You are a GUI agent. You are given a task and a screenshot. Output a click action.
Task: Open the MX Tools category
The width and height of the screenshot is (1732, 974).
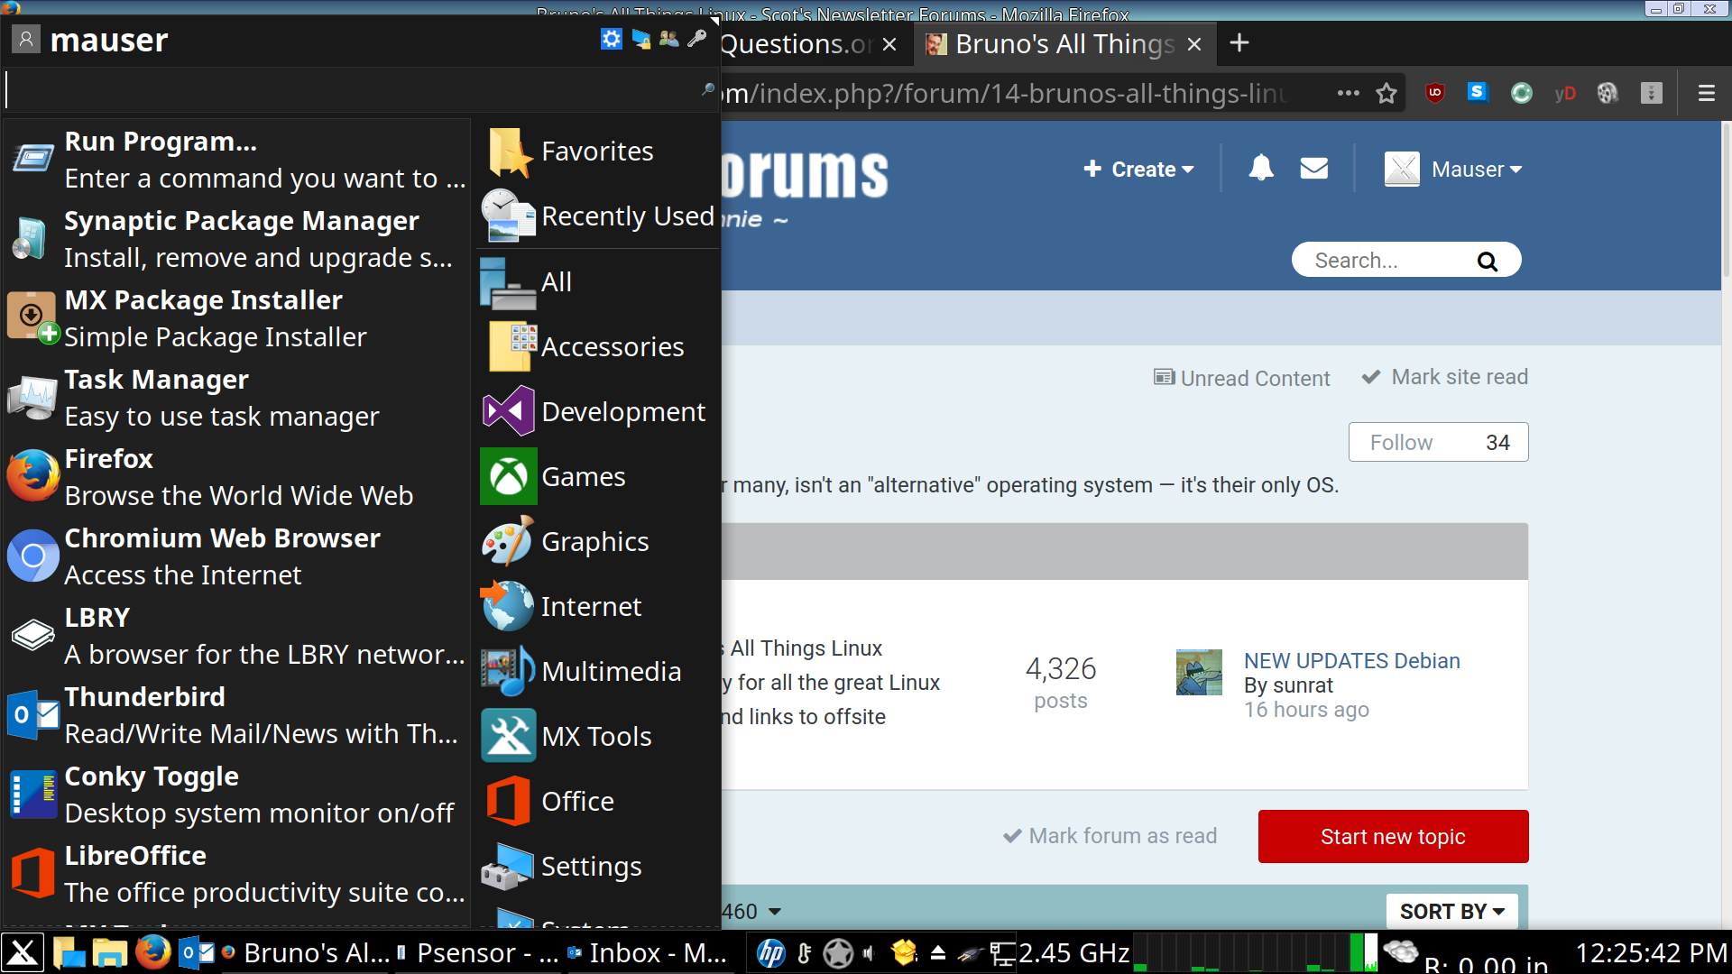pyautogui.click(x=597, y=736)
